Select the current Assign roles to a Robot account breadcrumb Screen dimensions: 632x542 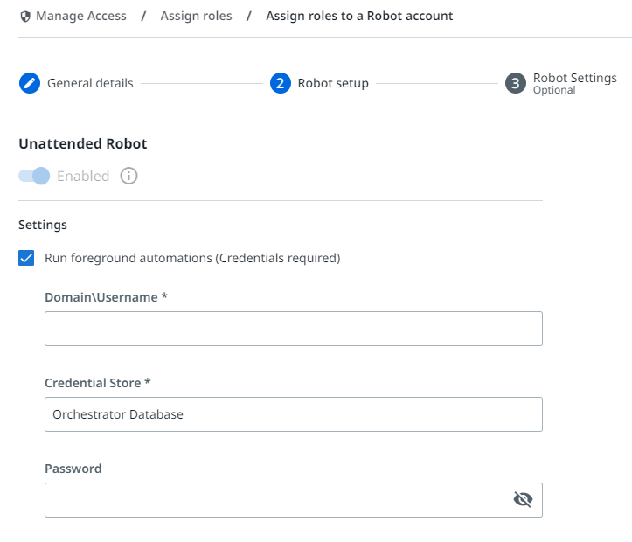359,16
